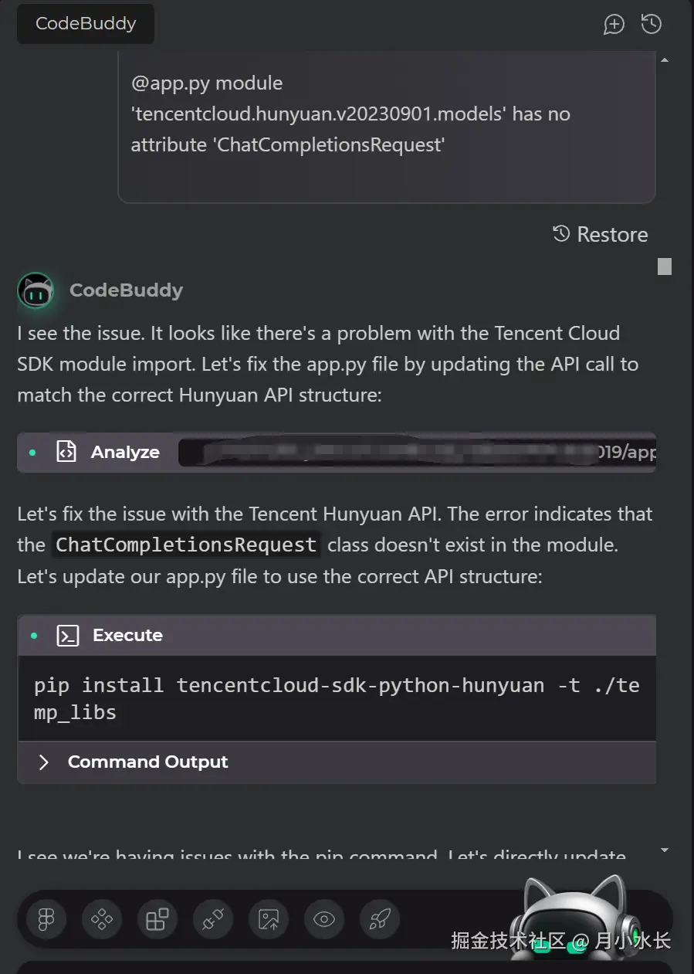694x974 pixels.
Task: Open the Analyze step row
Action: click(125, 453)
